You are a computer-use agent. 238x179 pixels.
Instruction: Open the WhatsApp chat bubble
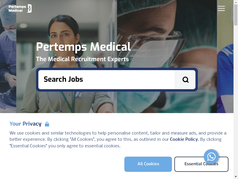[x=211, y=157]
